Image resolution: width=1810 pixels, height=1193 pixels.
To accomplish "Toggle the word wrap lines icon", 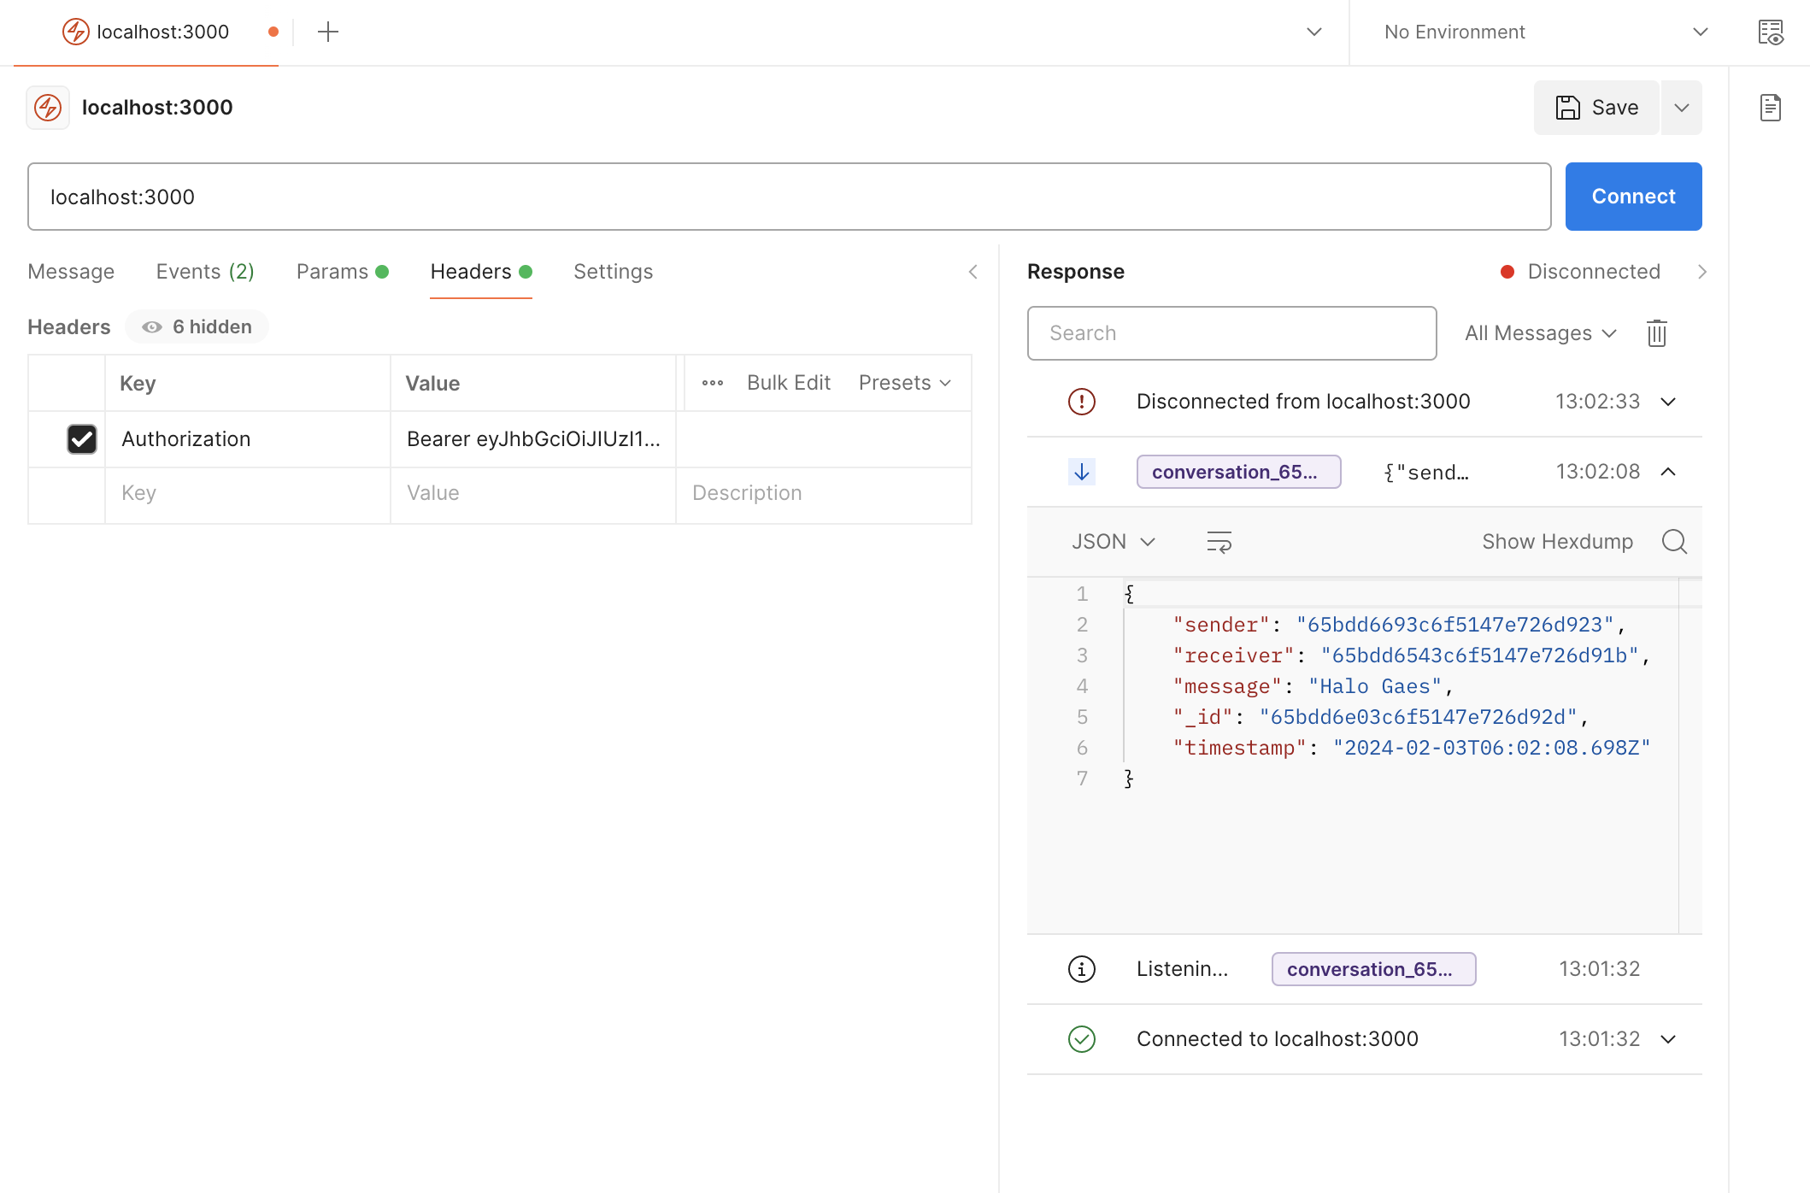I will 1219,542.
